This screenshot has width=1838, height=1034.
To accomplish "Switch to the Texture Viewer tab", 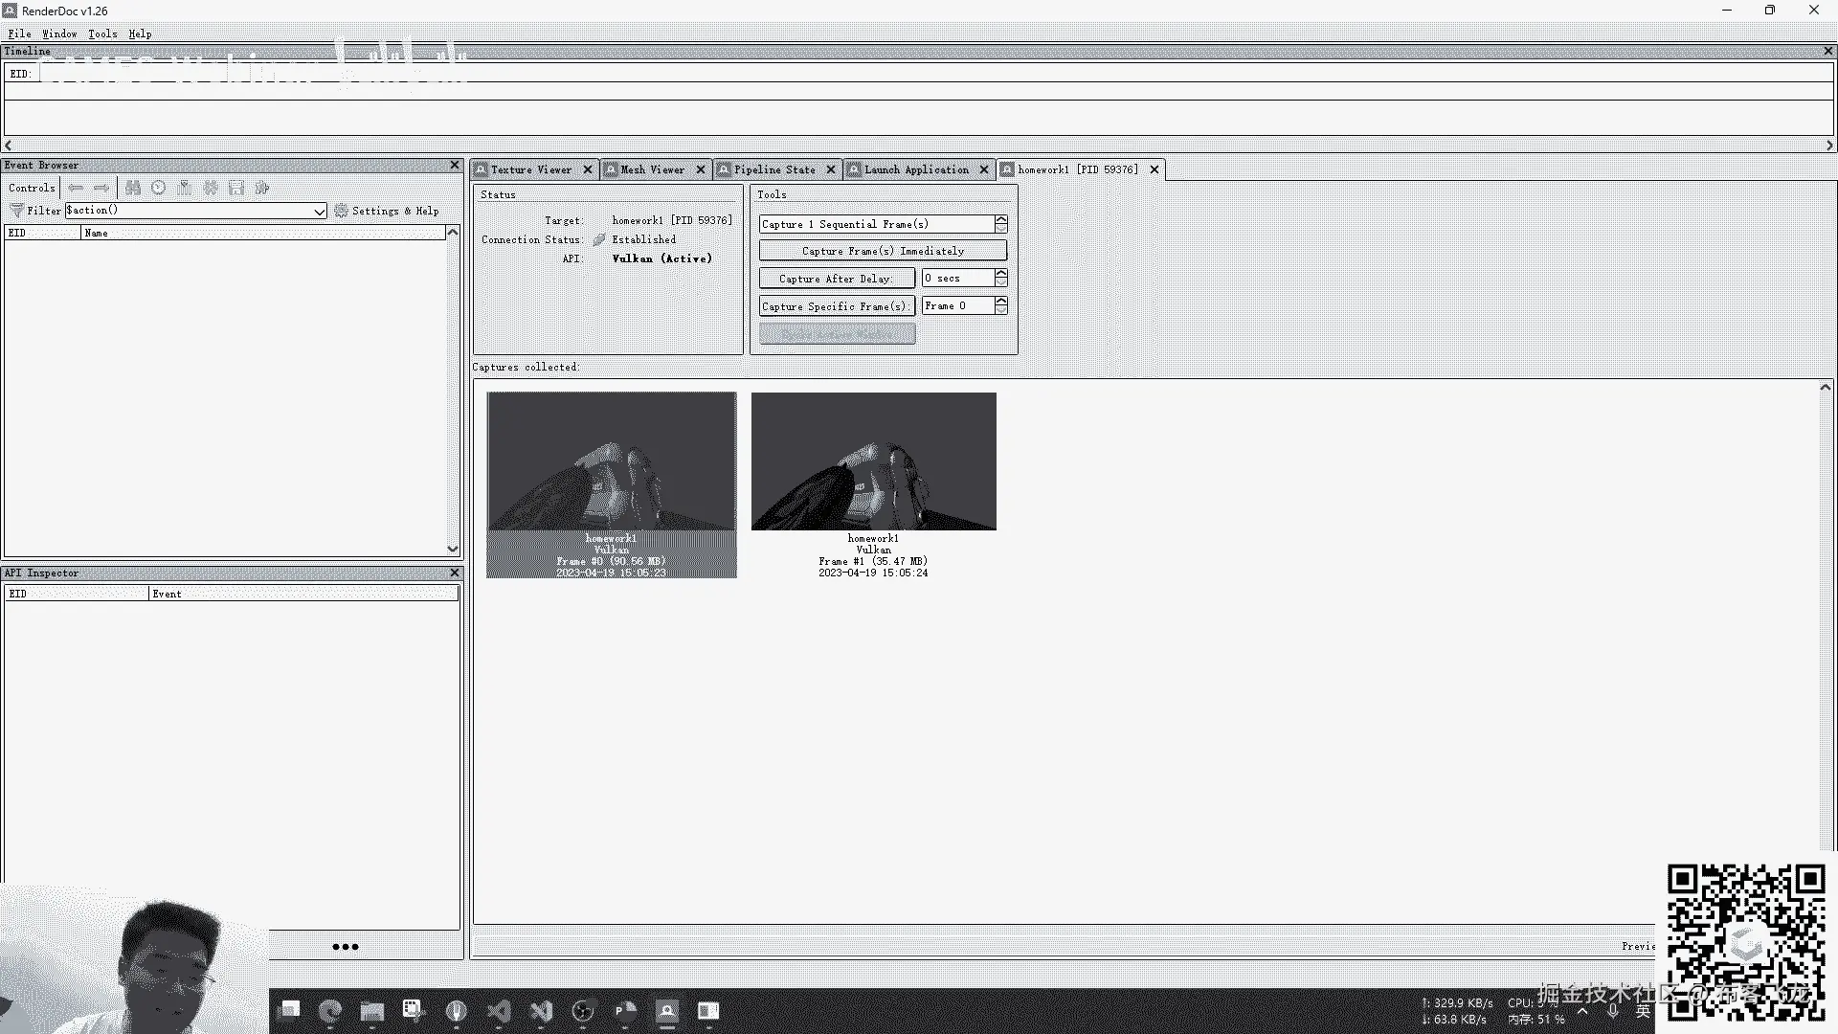I will [x=531, y=169].
